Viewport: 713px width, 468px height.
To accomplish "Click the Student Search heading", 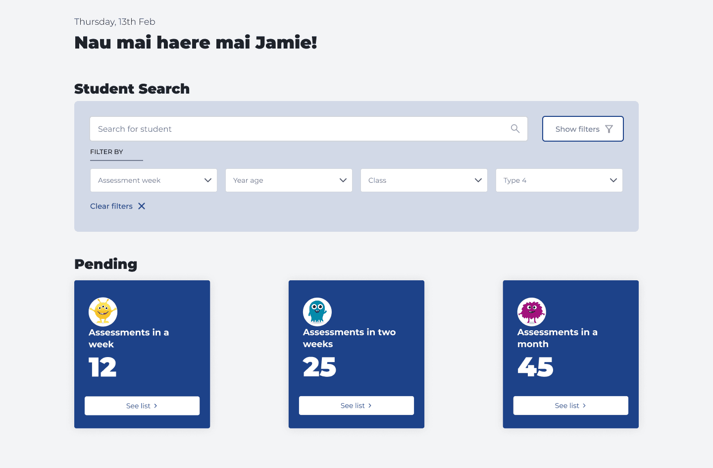I will [132, 89].
